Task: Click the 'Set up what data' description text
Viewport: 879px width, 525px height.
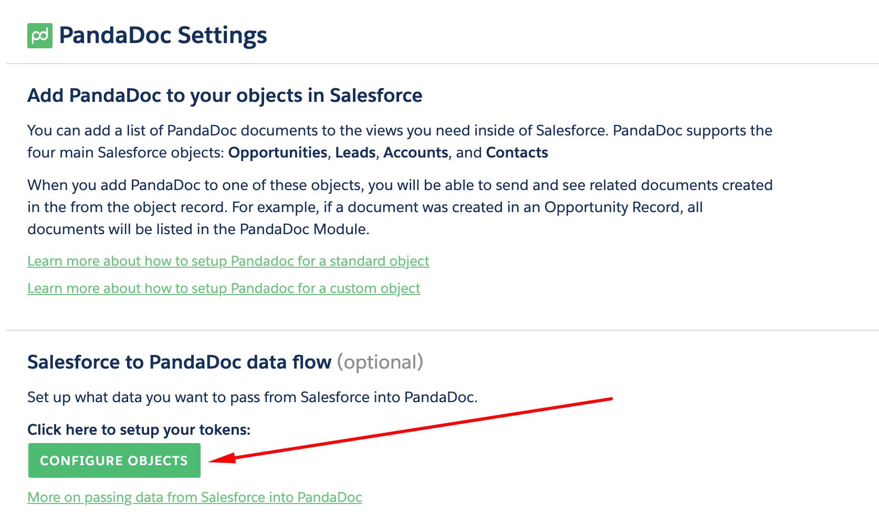Action: coord(252,397)
